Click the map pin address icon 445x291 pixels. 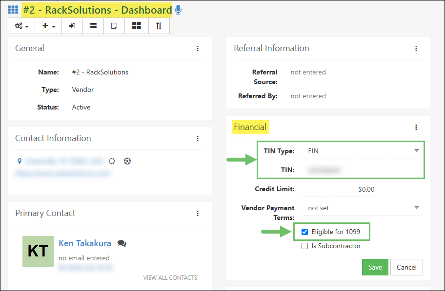20,161
